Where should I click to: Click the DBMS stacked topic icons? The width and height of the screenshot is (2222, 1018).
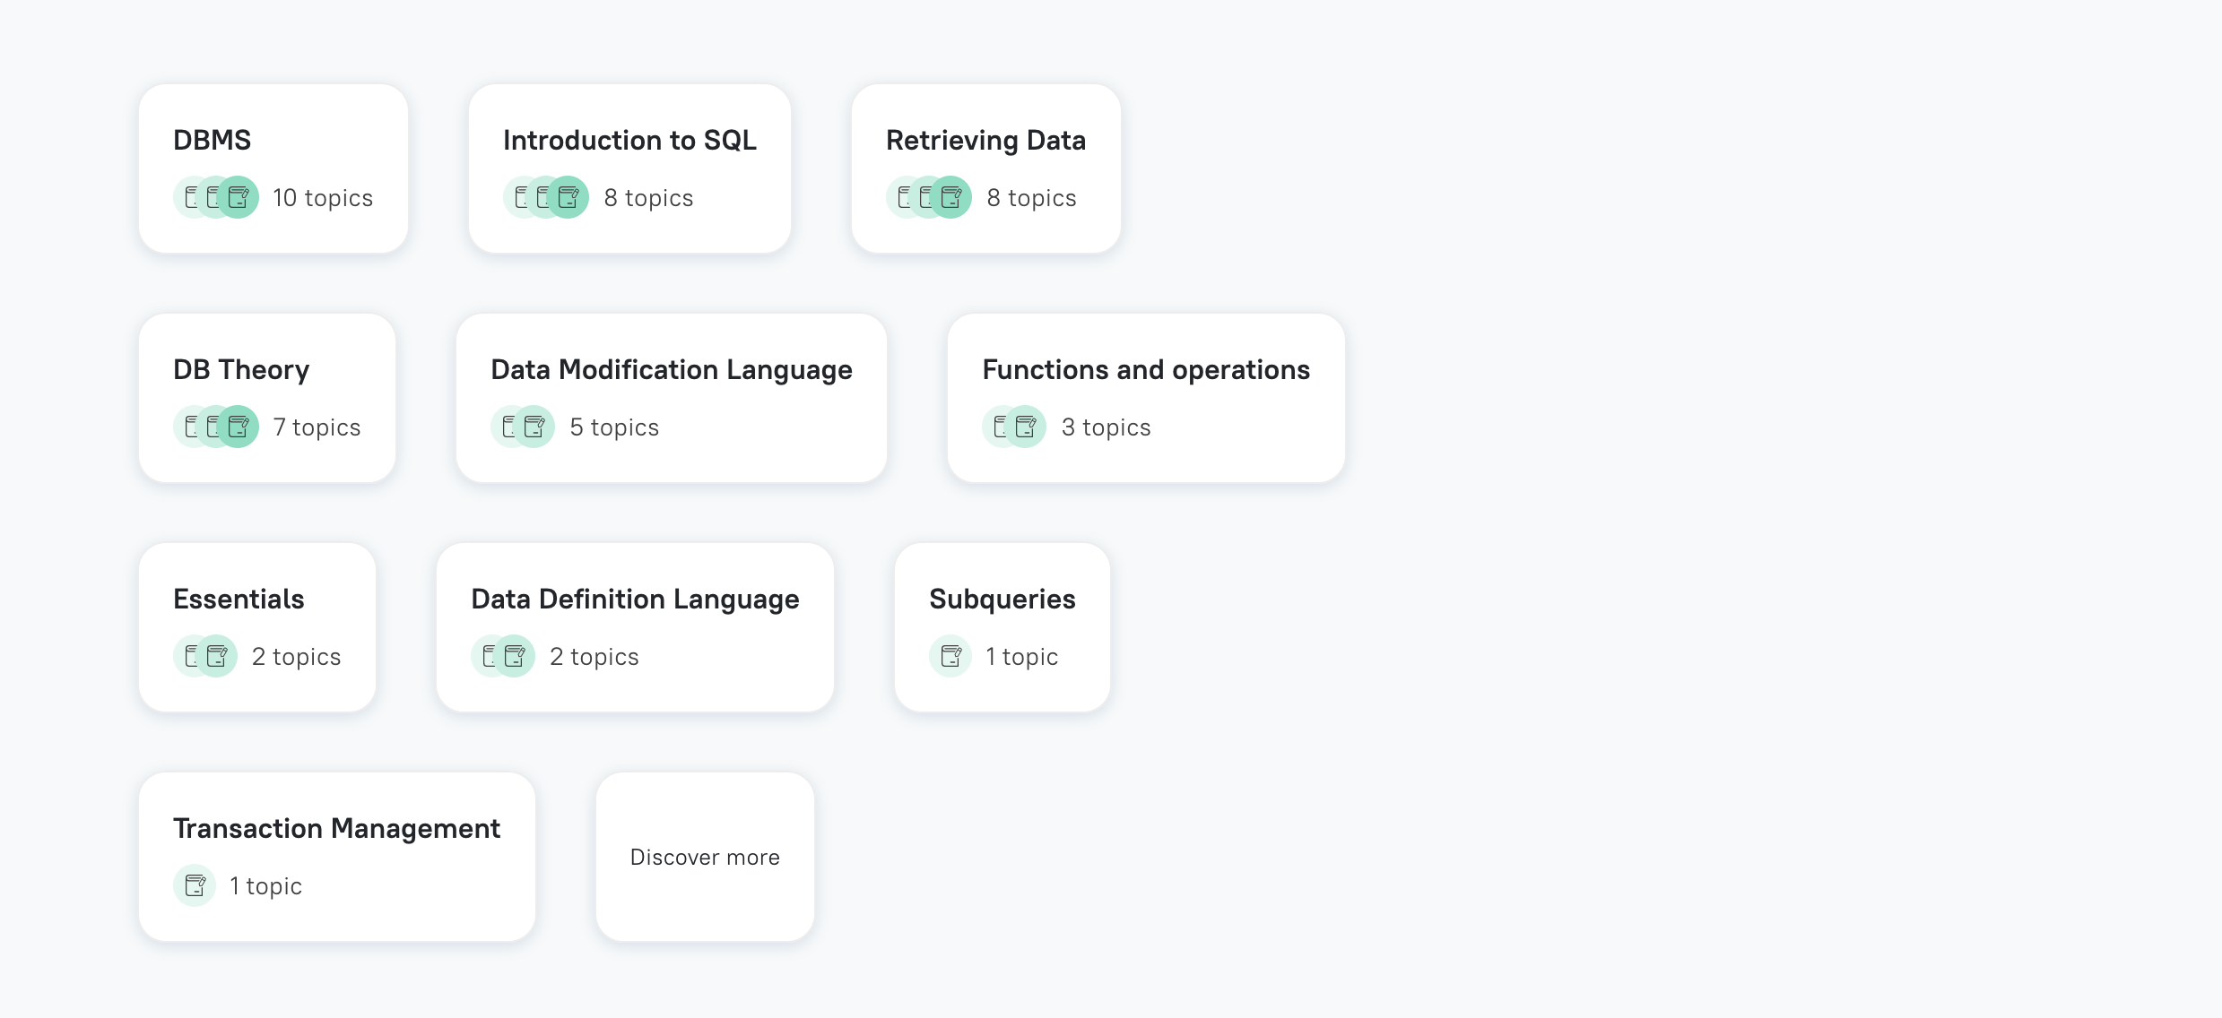[x=216, y=197]
